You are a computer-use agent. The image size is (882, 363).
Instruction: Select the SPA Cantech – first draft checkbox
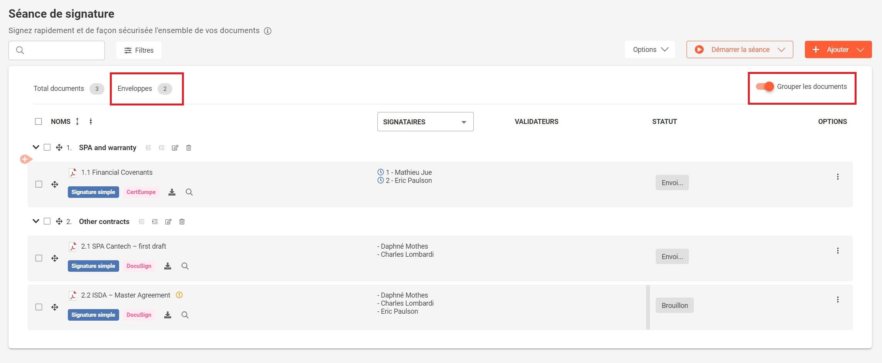coord(39,258)
